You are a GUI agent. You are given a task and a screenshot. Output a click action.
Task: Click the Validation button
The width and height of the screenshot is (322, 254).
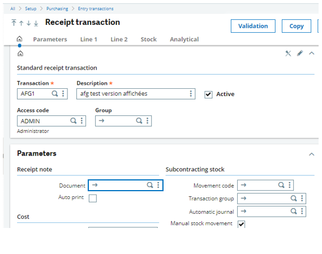(x=253, y=26)
